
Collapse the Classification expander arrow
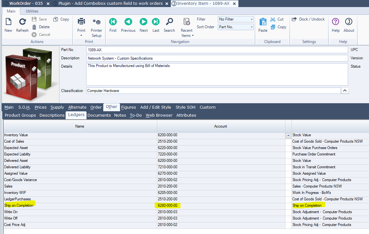[x=345, y=91]
